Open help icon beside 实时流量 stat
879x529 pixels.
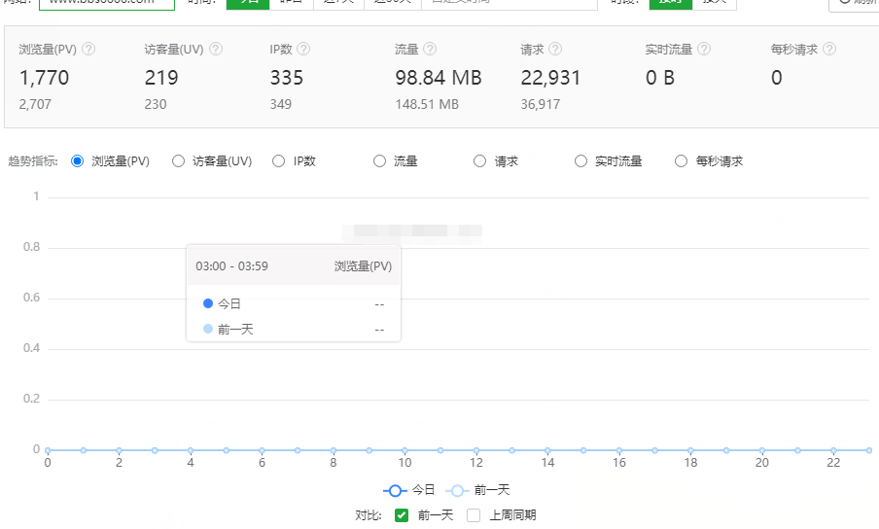click(704, 49)
